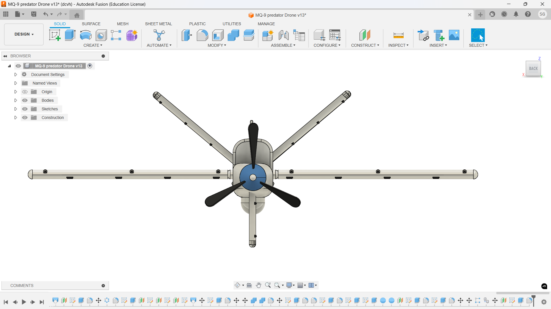Hide the Bodies folder
This screenshot has width=551, height=309.
click(x=25, y=100)
